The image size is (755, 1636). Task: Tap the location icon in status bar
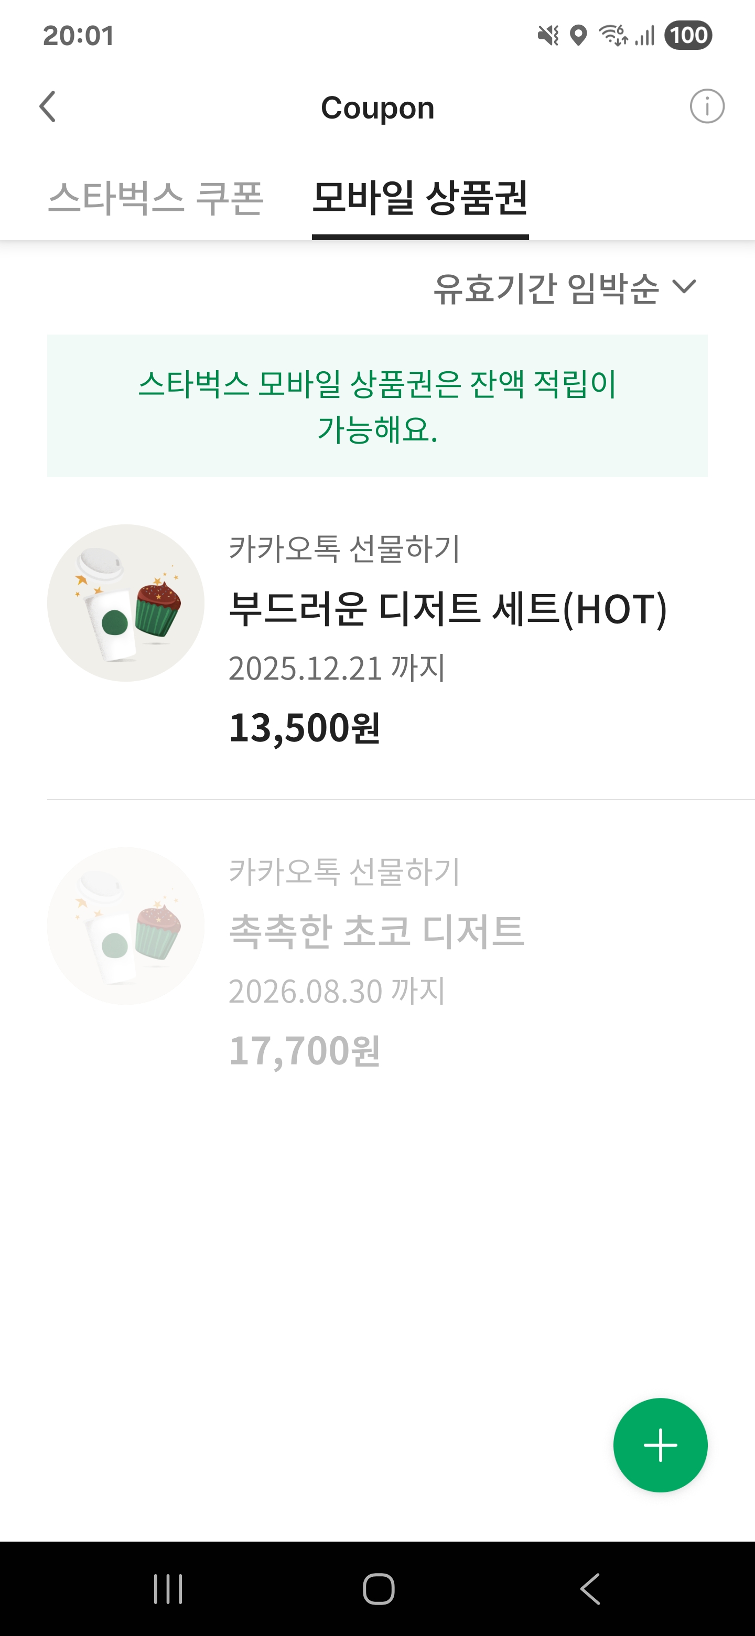[x=578, y=35]
